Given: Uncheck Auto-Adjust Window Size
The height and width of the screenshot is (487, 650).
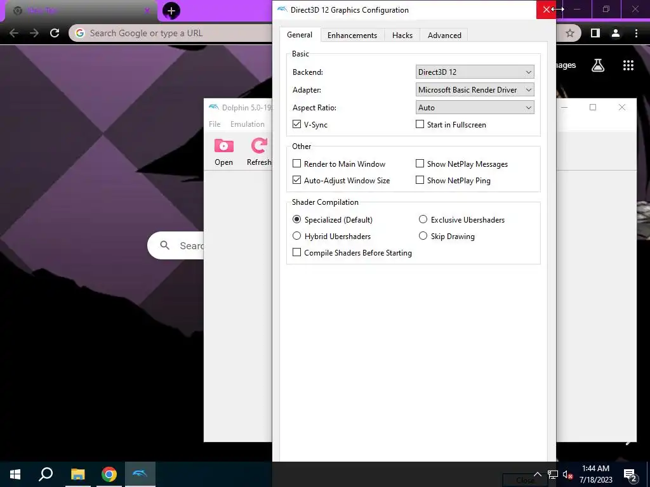Looking at the screenshot, I should tap(296, 180).
